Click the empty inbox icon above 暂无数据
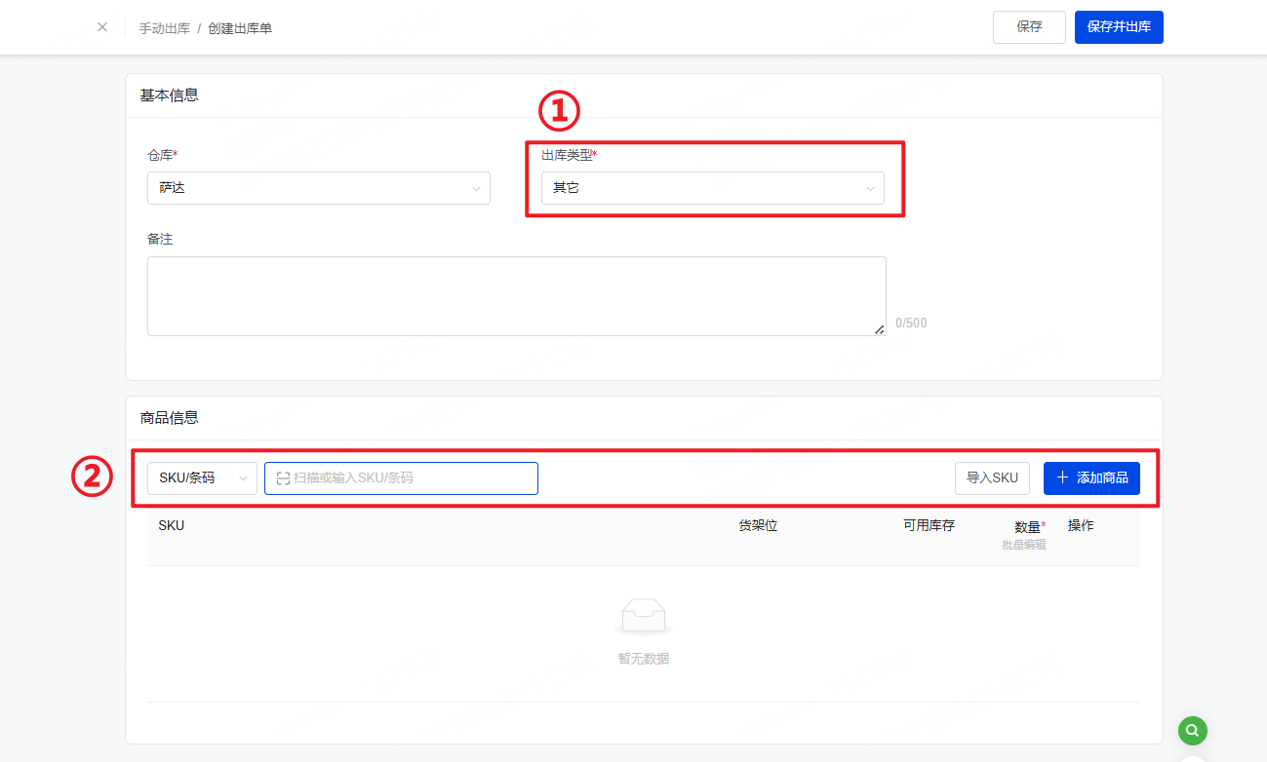The image size is (1267, 762). [643, 616]
